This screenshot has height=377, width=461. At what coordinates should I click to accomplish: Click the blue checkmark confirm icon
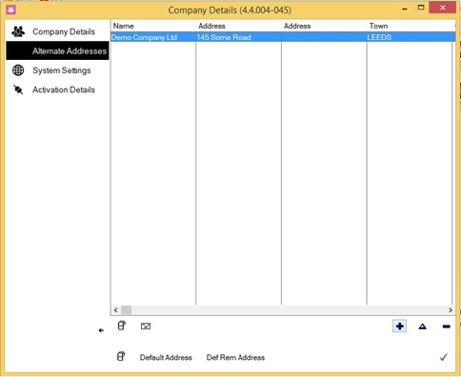point(444,357)
